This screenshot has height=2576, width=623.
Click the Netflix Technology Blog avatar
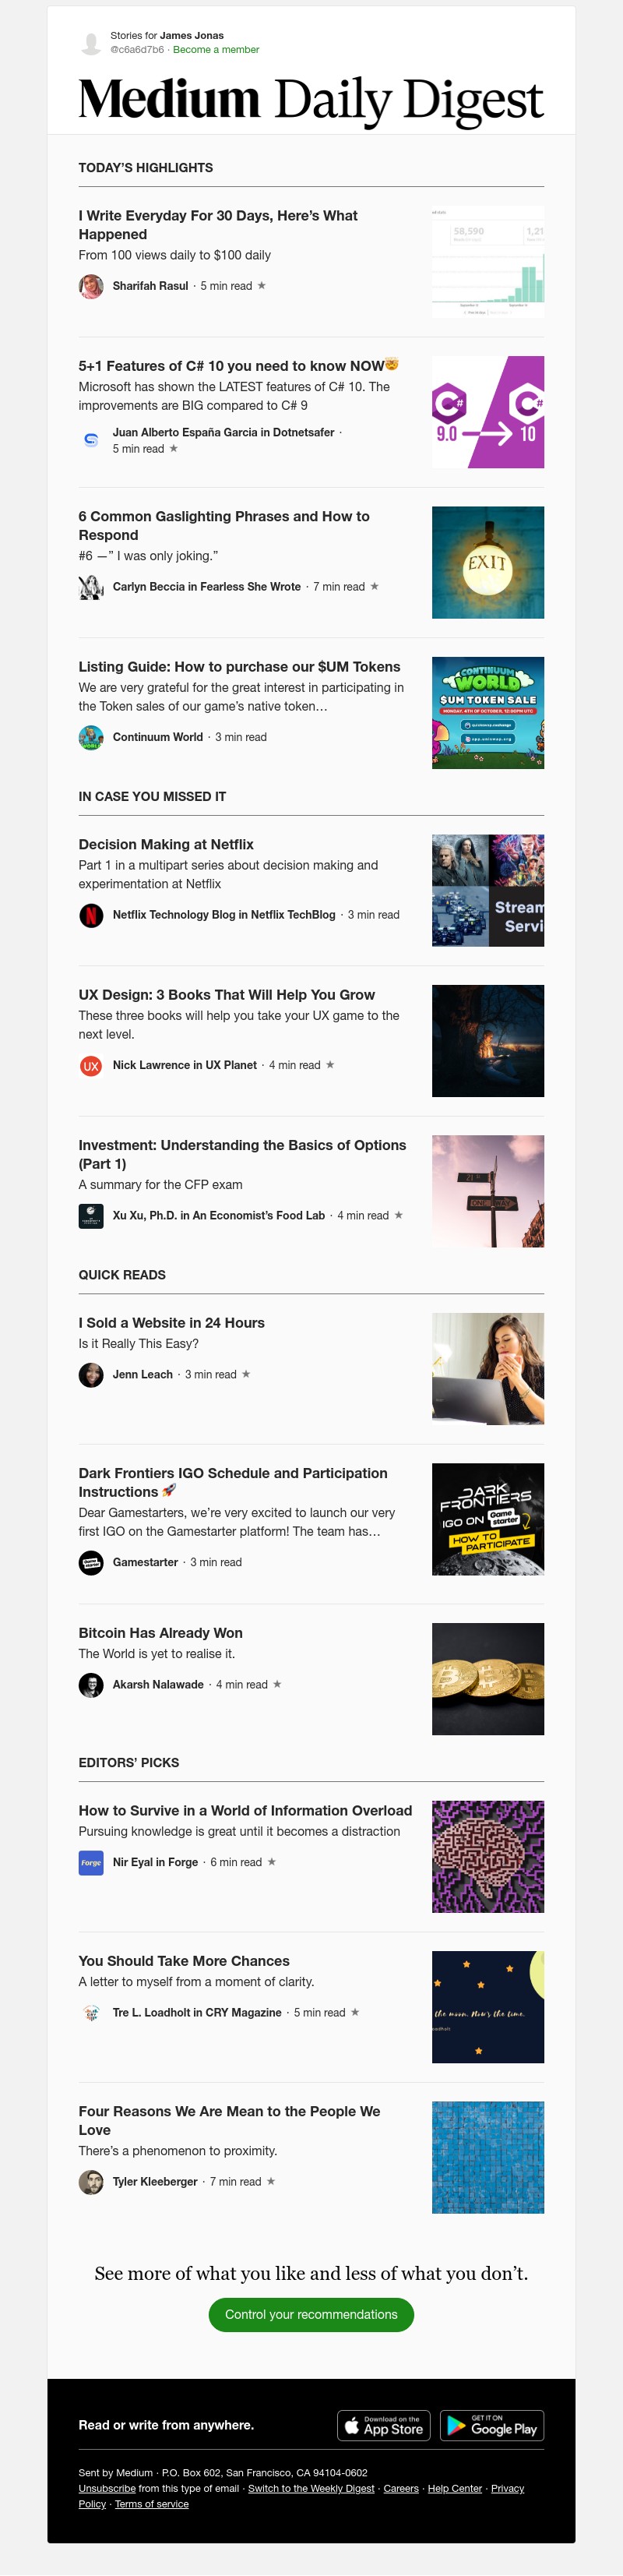[91, 915]
